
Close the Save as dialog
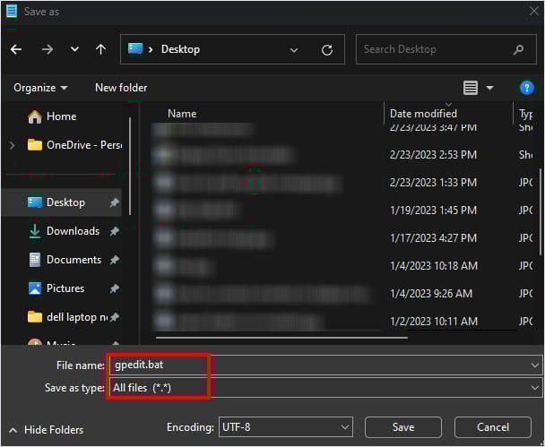(533, 11)
